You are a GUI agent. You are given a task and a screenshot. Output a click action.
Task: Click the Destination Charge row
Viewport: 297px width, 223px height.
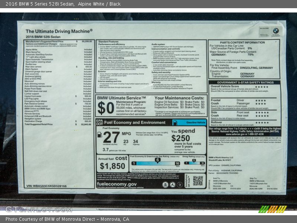[58, 121]
